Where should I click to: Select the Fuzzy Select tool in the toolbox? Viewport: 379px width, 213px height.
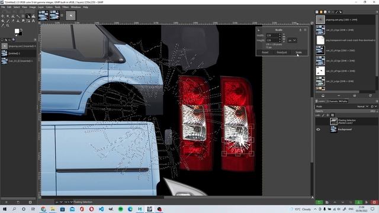(x=18, y=16)
